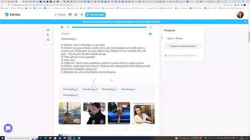Open the translate sidebar icon
Viewport: 250px width, 140px height.
tap(48, 35)
